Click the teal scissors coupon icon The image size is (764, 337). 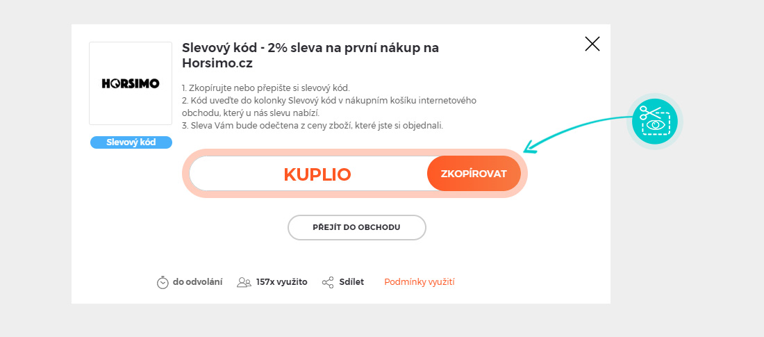655,122
